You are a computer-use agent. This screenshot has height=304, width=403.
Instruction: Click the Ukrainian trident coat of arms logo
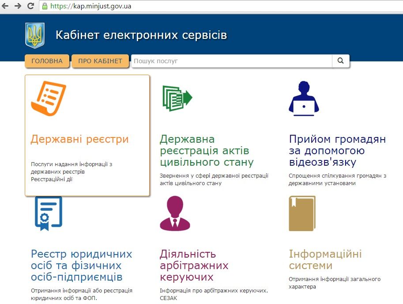click(x=35, y=35)
